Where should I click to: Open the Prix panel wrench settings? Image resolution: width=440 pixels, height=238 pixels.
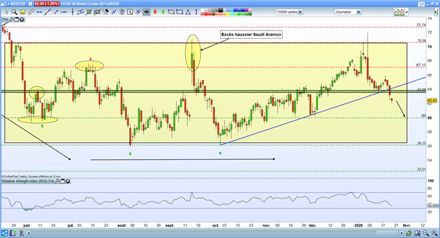pyautogui.click(x=12, y=19)
